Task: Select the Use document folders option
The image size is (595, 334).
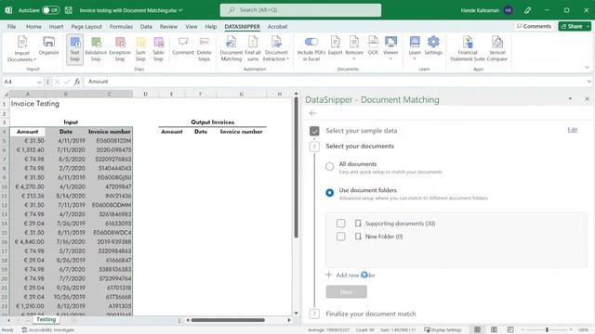Action: coord(330,193)
